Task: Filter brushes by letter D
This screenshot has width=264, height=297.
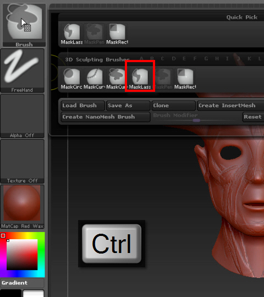Action: 174,59
